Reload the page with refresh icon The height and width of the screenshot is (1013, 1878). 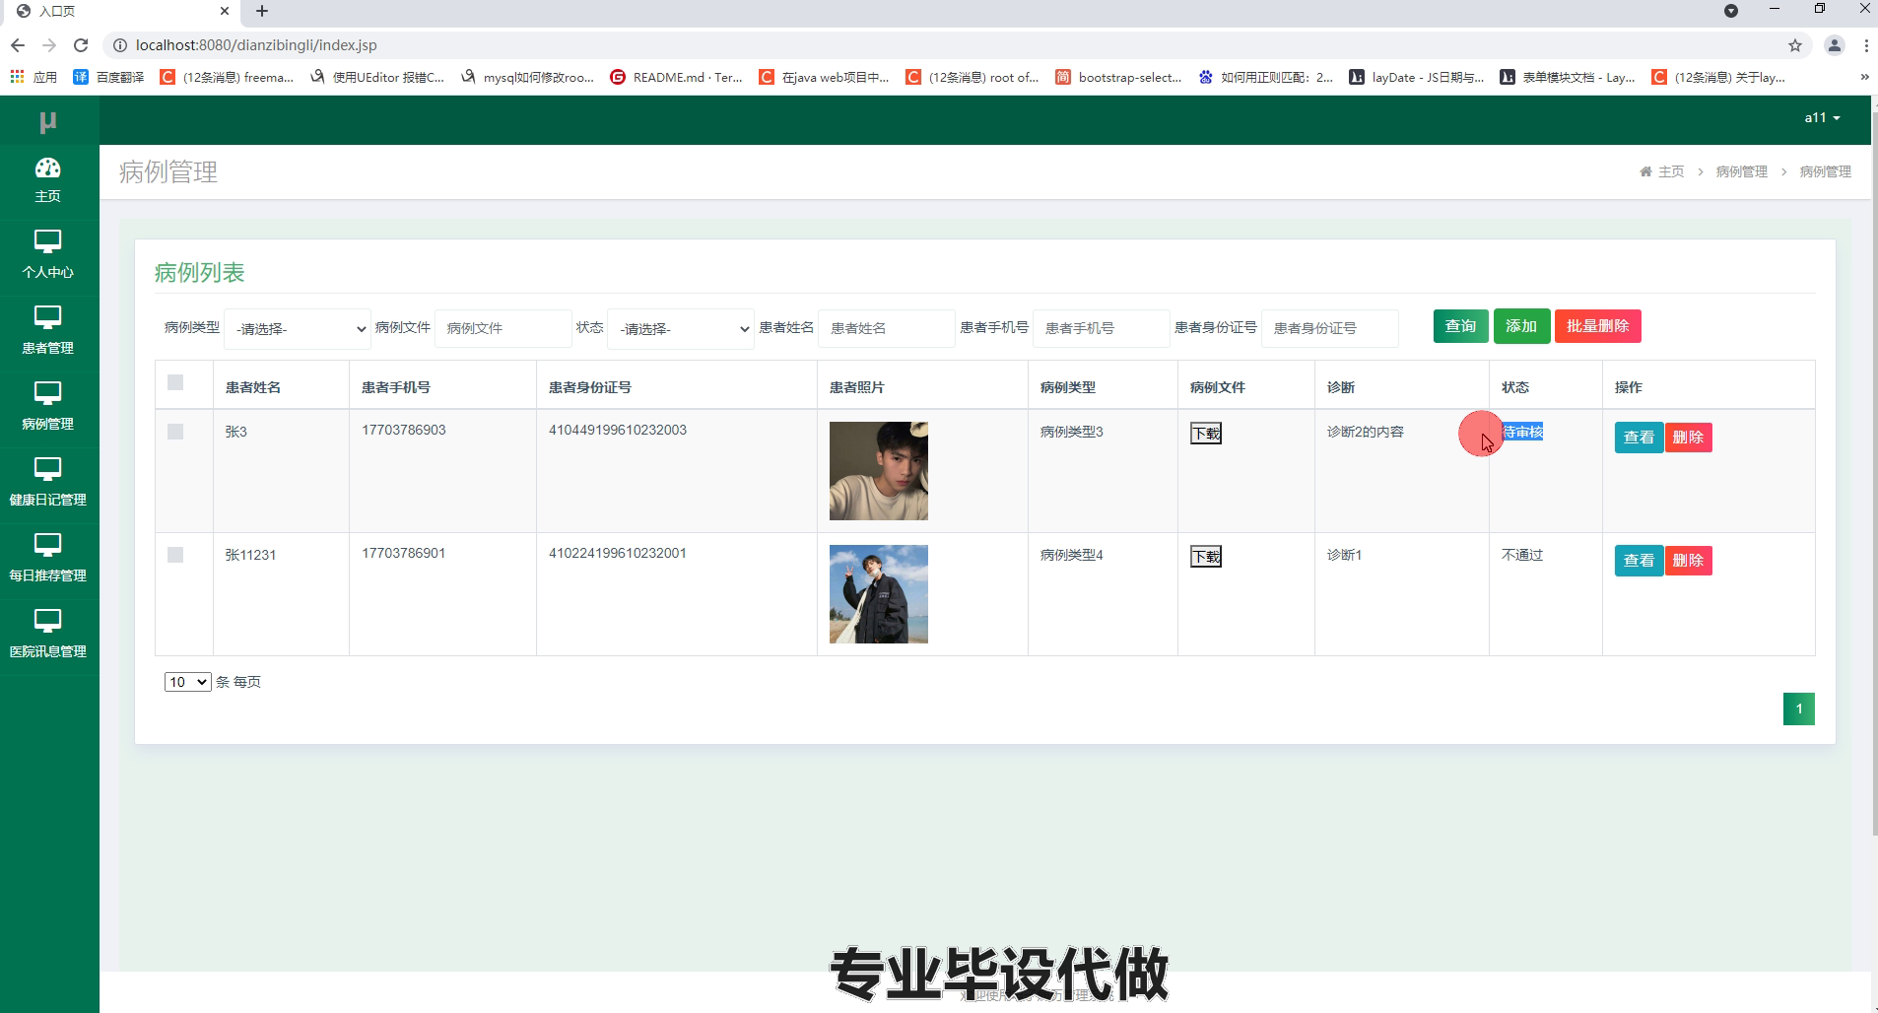pyautogui.click(x=81, y=45)
